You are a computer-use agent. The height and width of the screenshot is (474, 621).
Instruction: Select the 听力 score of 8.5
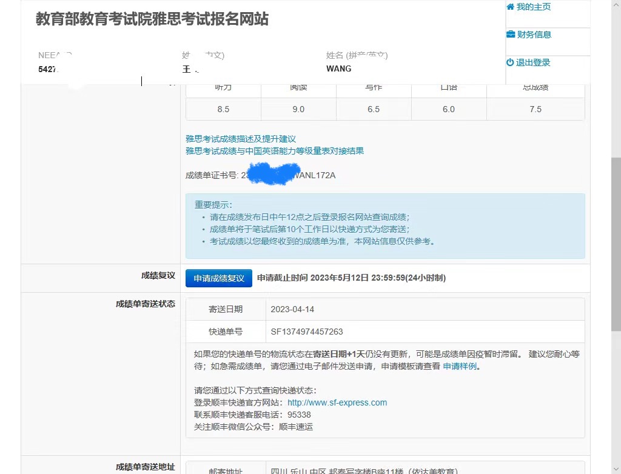[x=223, y=109]
